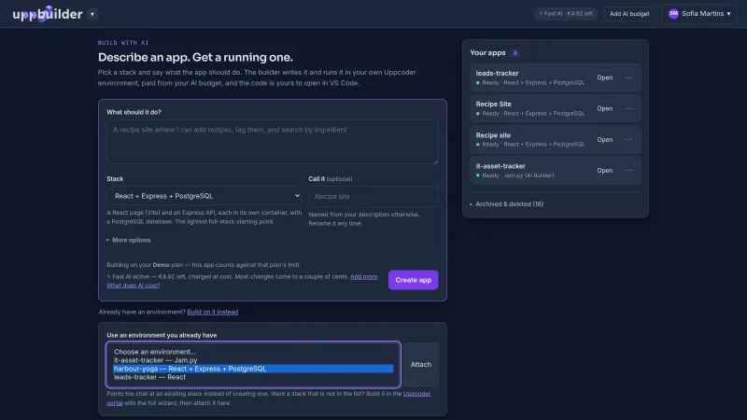Open the Recipe Site app

pos(604,108)
